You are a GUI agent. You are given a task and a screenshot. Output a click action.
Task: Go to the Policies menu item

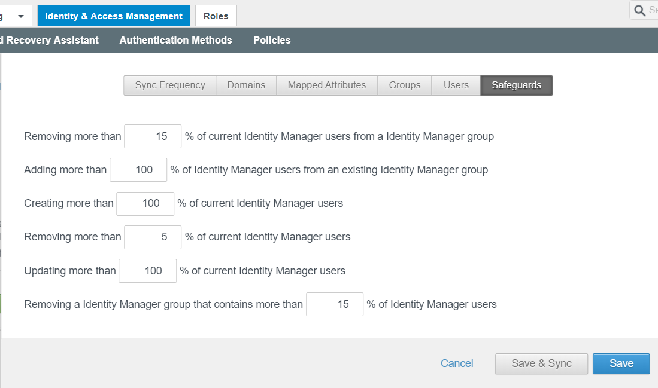[x=272, y=40]
